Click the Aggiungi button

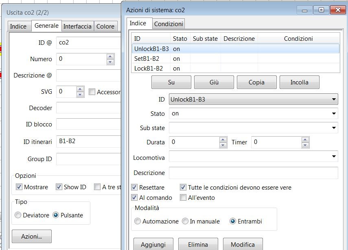pos(153,244)
